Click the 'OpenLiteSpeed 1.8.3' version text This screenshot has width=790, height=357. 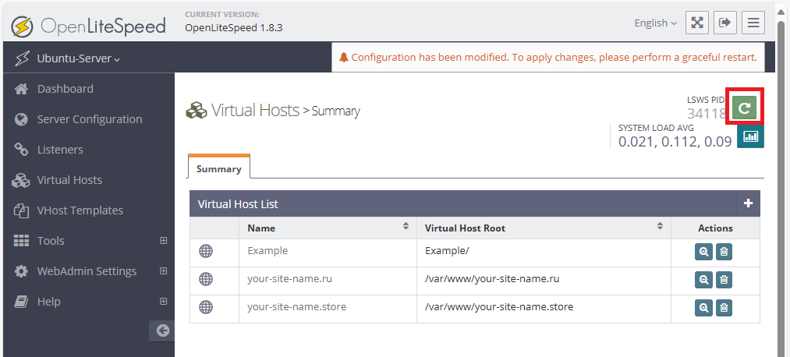234,28
